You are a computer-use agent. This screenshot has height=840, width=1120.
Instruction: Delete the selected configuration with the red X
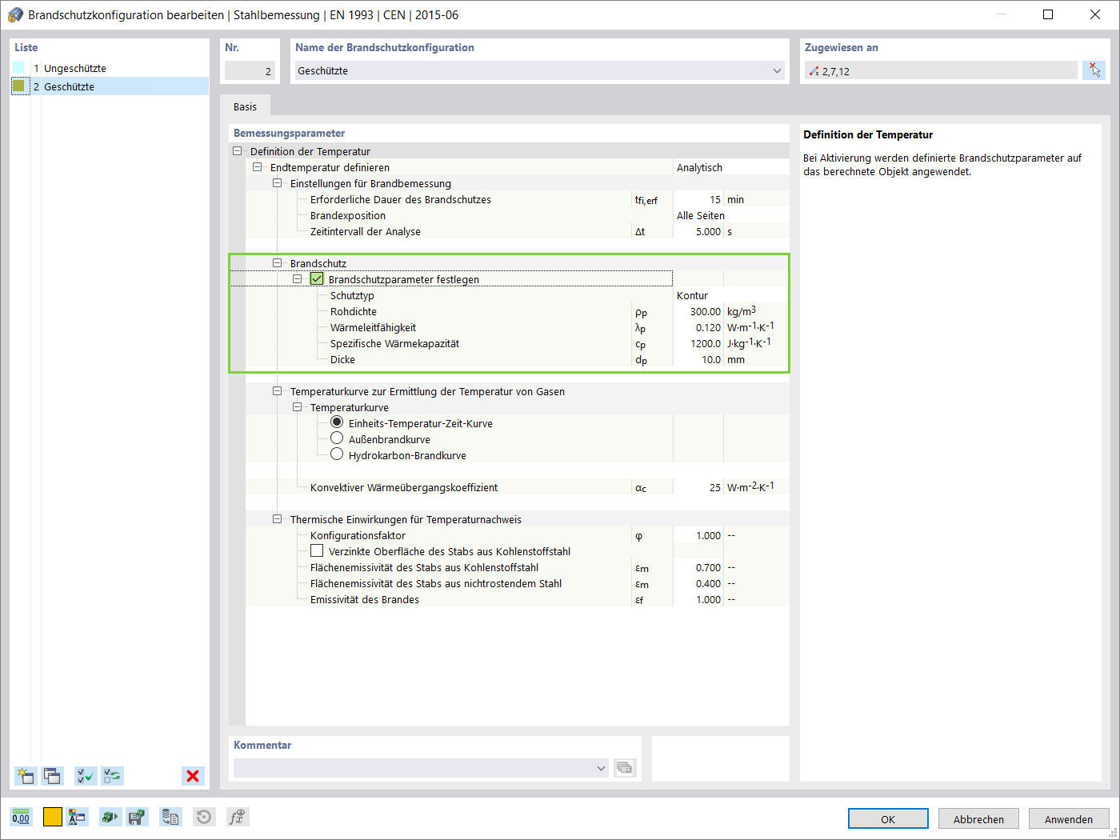point(193,775)
